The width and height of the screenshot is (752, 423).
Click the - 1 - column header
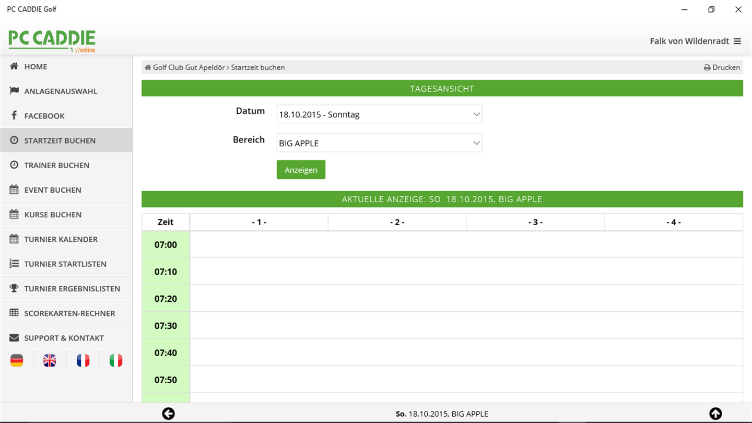259,222
